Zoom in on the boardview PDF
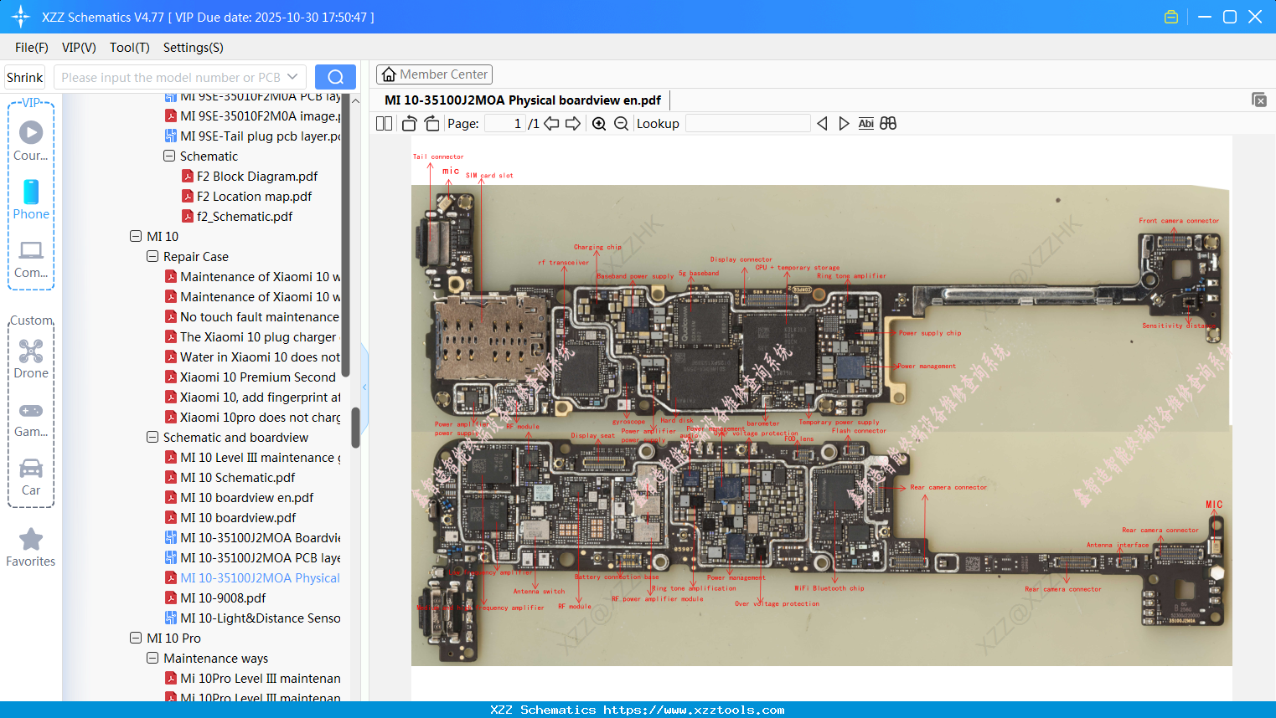Viewport: 1276px width, 718px height. click(x=599, y=123)
